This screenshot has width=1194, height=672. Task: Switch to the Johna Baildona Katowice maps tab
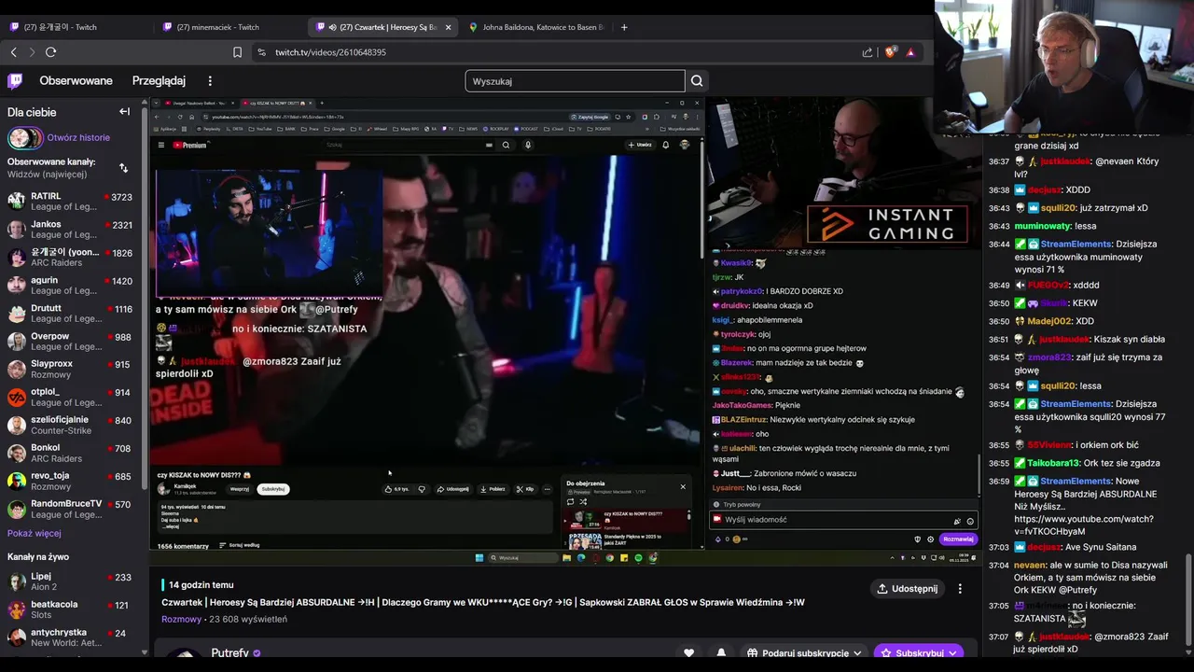[x=536, y=27]
